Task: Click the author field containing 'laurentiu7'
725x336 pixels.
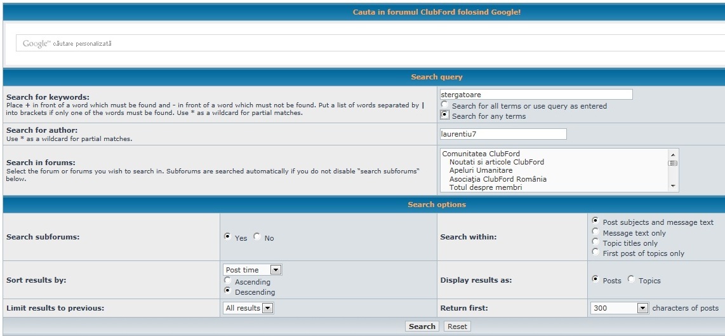Action: [503, 134]
